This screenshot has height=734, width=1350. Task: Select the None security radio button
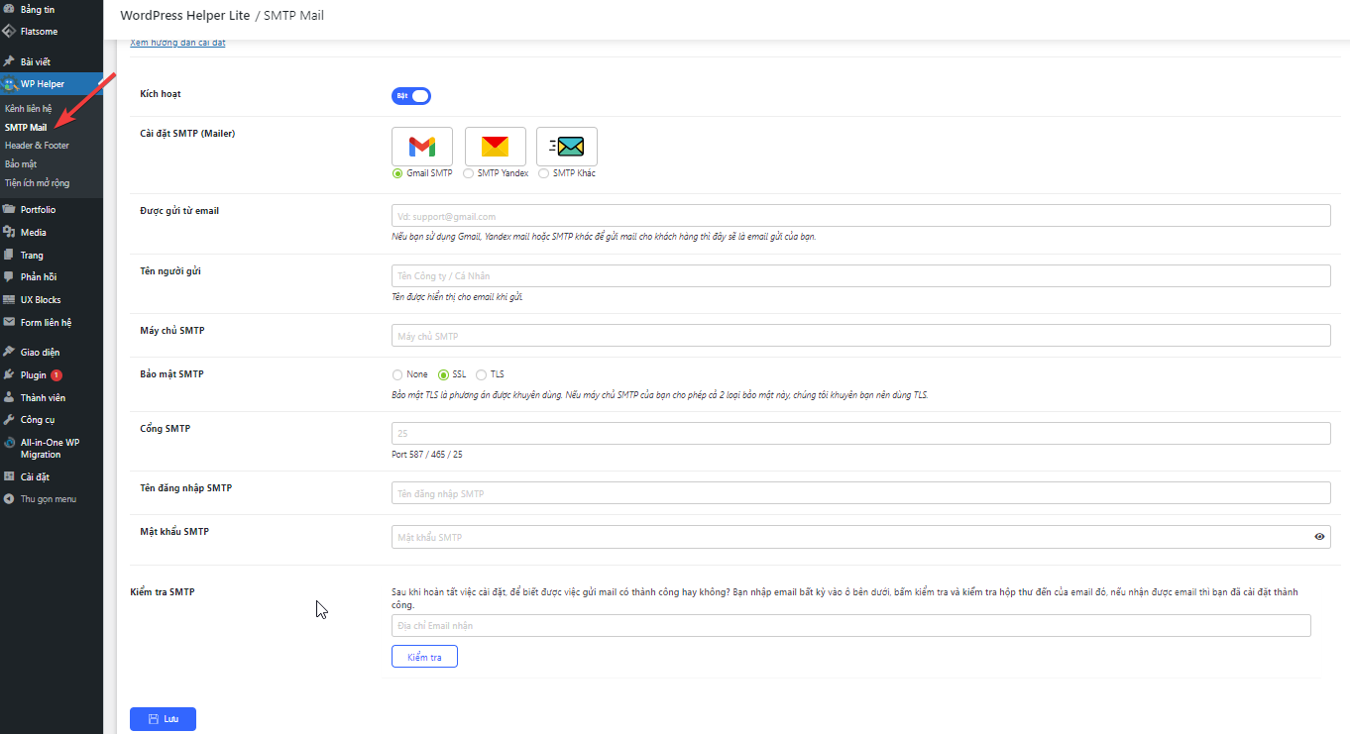[x=397, y=374]
